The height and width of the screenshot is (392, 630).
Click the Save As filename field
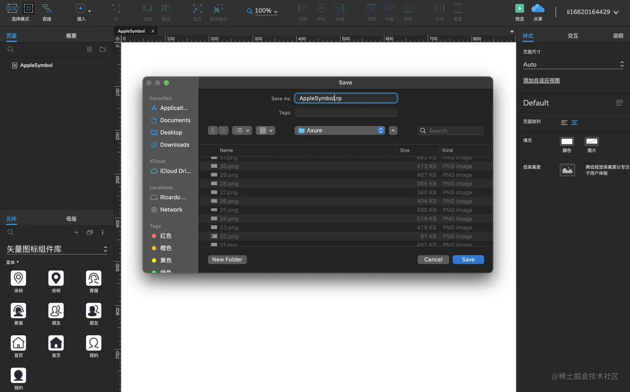(x=346, y=98)
